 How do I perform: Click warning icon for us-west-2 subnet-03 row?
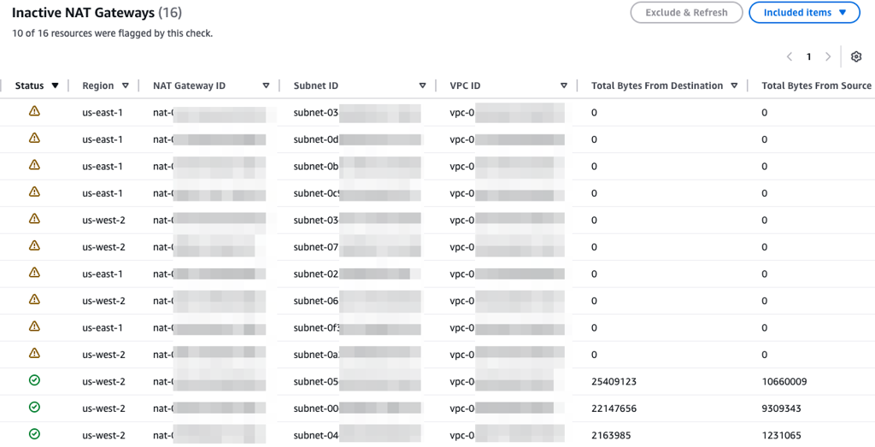(34, 219)
